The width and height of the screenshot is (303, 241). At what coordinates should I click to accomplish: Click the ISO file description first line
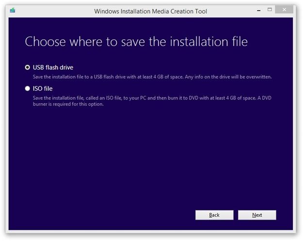(x=152, y=98)
